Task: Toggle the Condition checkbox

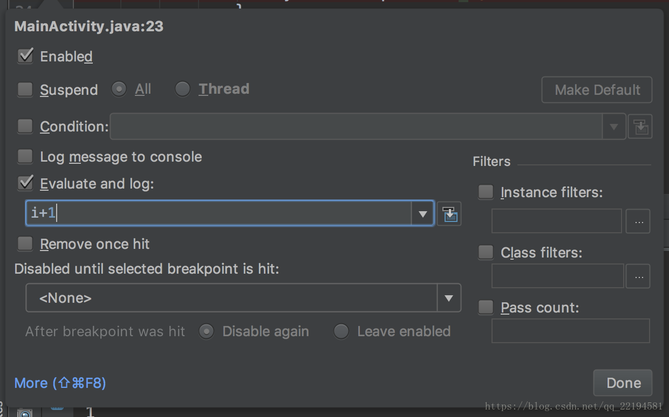Action: coord(25,127)
